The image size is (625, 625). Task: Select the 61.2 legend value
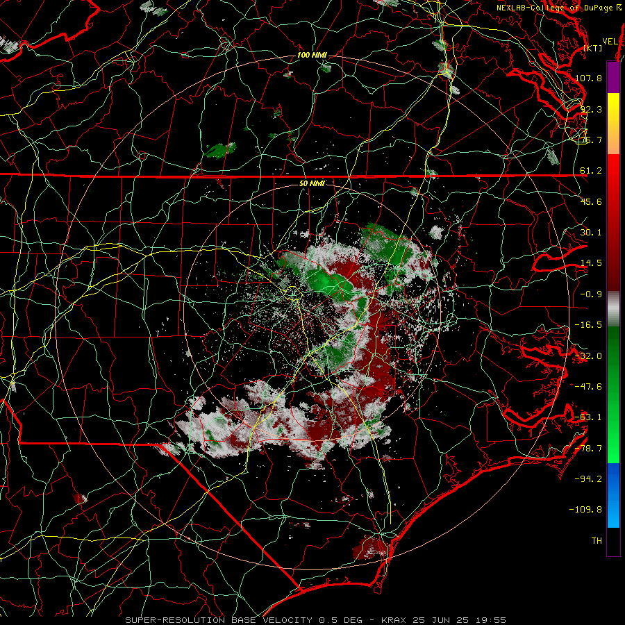(591, 171)
